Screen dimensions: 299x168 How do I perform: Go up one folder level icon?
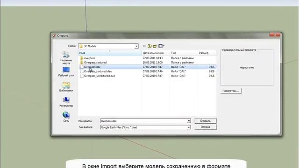click(149, 46)
